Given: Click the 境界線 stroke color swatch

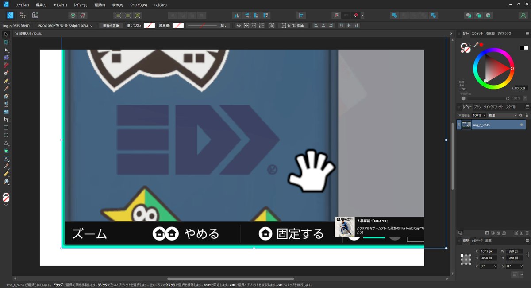Looking at the screenshot, I should pyautogui.click(x=178, y=26).
